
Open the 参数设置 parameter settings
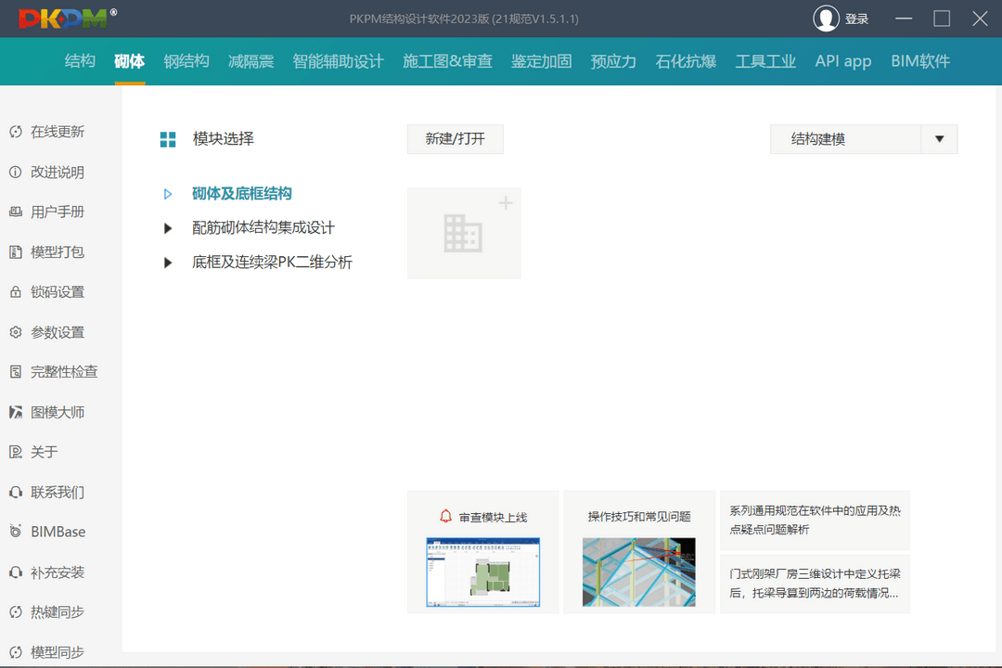[56, 331]
